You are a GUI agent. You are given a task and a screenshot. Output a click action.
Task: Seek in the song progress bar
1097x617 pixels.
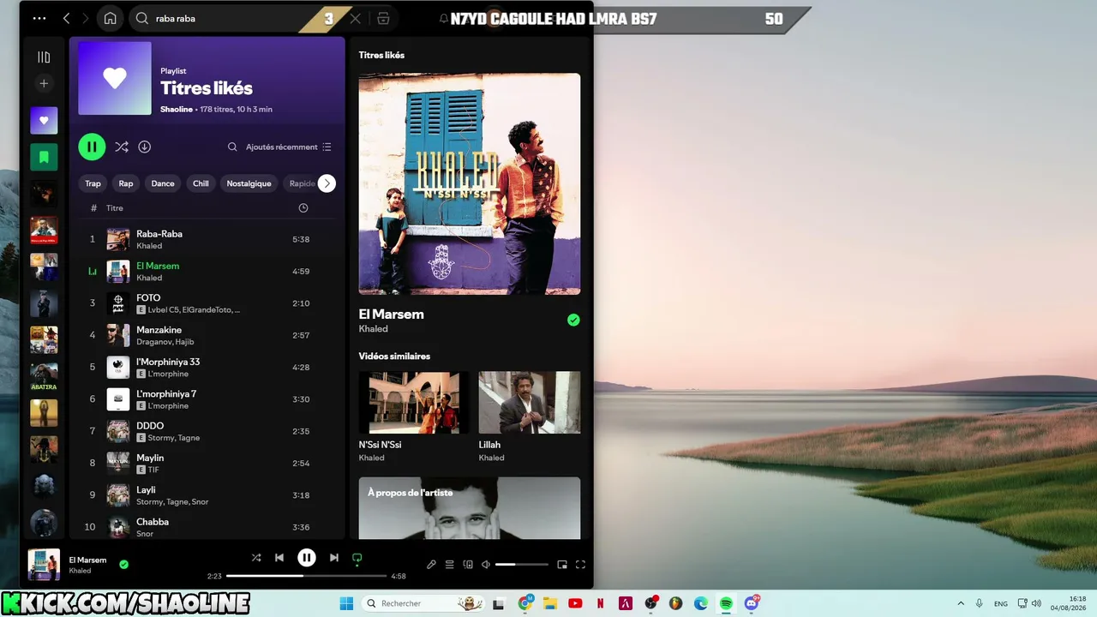(306, 576)
